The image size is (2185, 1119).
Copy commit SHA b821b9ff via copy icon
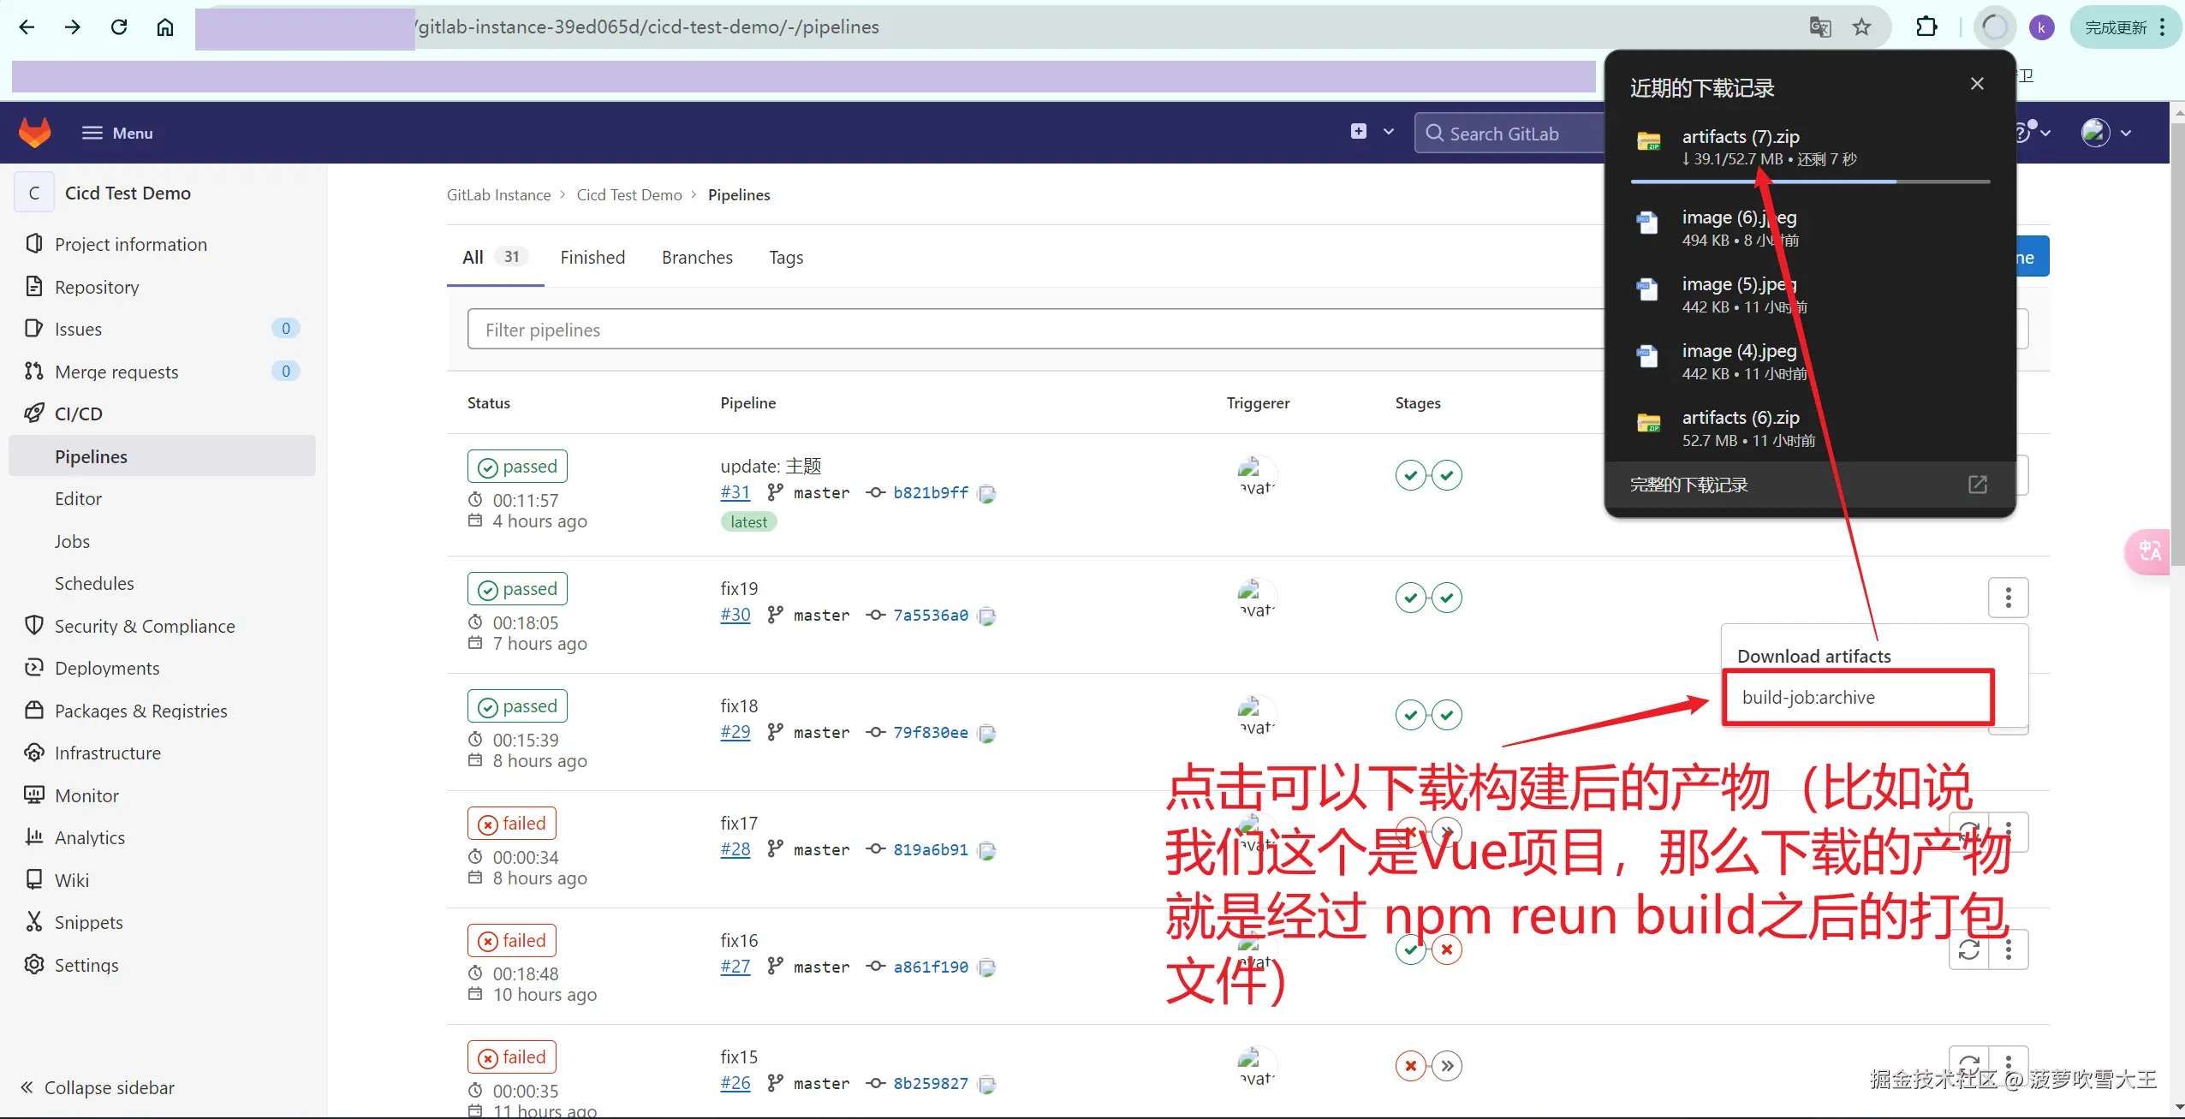point(986,494)
